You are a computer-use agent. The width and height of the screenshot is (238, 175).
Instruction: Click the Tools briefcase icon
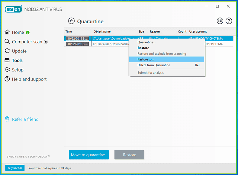[7, 60]
